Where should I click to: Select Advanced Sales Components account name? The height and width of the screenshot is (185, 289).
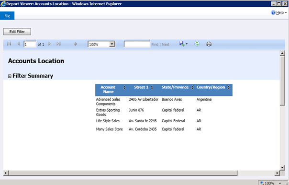tap(108, 102)
